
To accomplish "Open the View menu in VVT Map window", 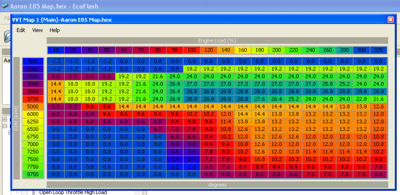I will pos(37,30).
